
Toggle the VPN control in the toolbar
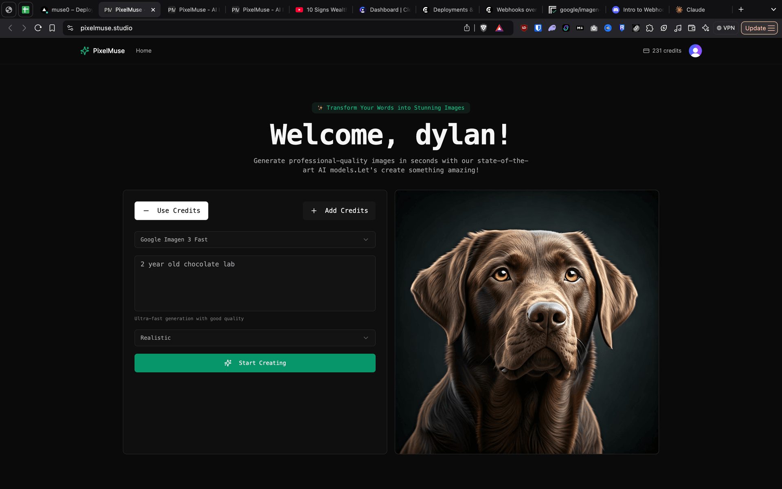(x=725, y=28)
